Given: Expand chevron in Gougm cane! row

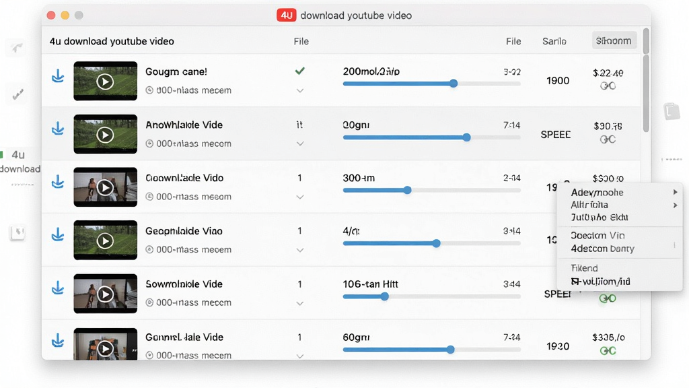Looking at the screenshot, I should (300, 91).
